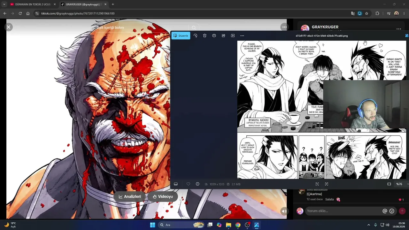Open the %76 zoom level dropdown
The width and height of the screenshot is (409, 230).
402,184
